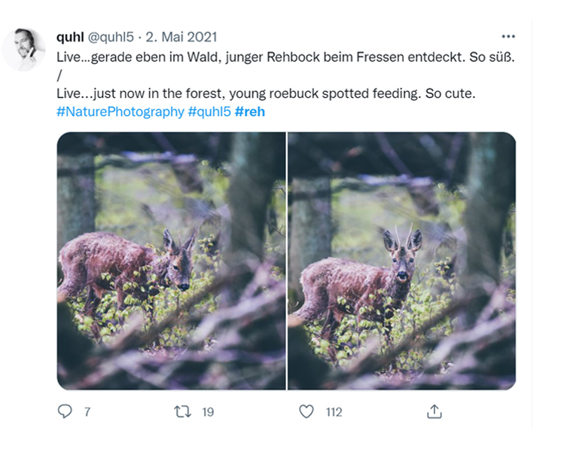Image resolution: width=570 pixels, height=452 pixels.
Task: Open the tweet's three-dot more options menu
Action: point(508,36)
